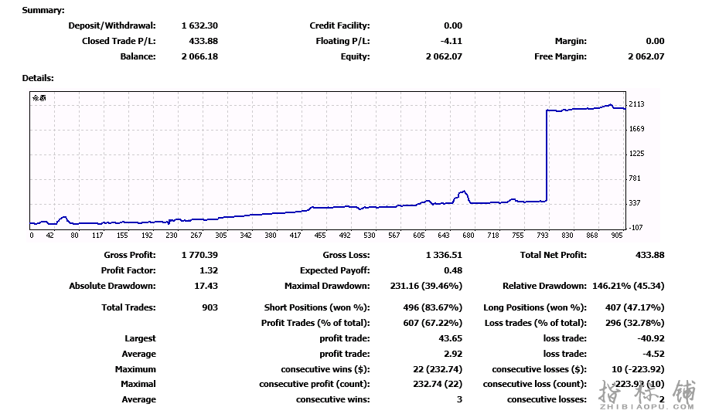Click profit trades value 607 (67.22%)
This screenshot has height=414, width=702.
pos(432,323)
